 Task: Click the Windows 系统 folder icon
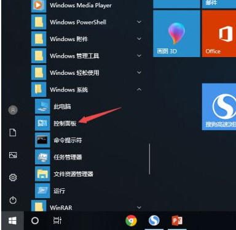click(x=39, y=90)
